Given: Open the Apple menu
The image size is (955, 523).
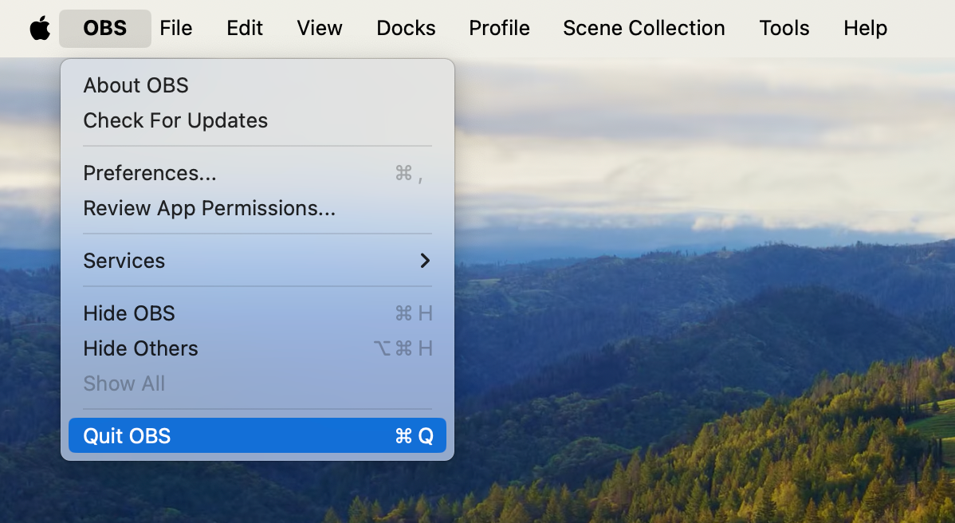Looking at the screenshot, I should coord(40,28).
